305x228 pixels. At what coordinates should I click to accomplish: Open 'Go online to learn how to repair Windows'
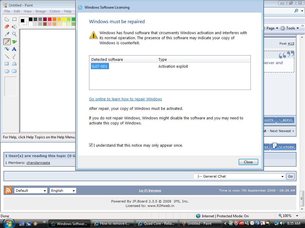[x=125, y=99]
